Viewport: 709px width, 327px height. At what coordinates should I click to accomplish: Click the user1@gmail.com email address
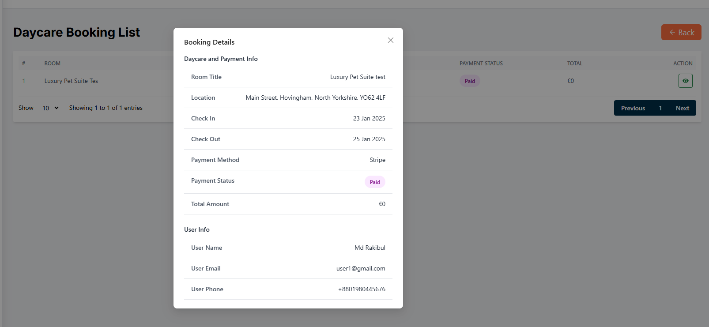tap(361, 268)
